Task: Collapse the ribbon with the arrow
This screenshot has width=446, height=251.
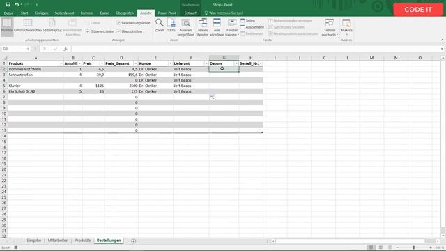Action: (442, 40)
